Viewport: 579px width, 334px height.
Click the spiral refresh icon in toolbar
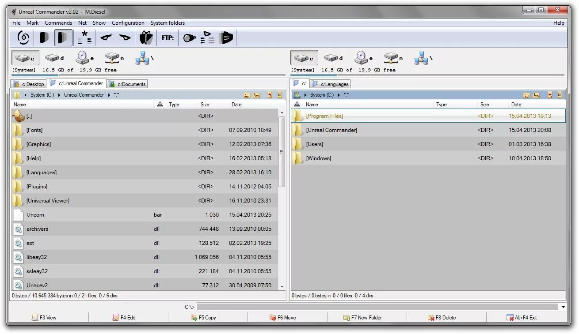23,38
